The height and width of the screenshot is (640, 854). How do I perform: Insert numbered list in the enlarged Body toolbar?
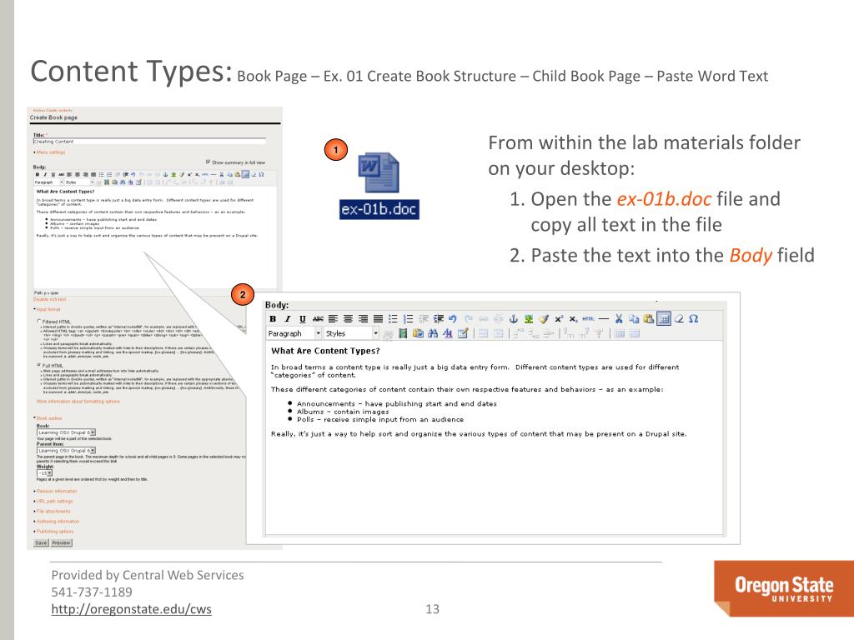tap(408, 319)
